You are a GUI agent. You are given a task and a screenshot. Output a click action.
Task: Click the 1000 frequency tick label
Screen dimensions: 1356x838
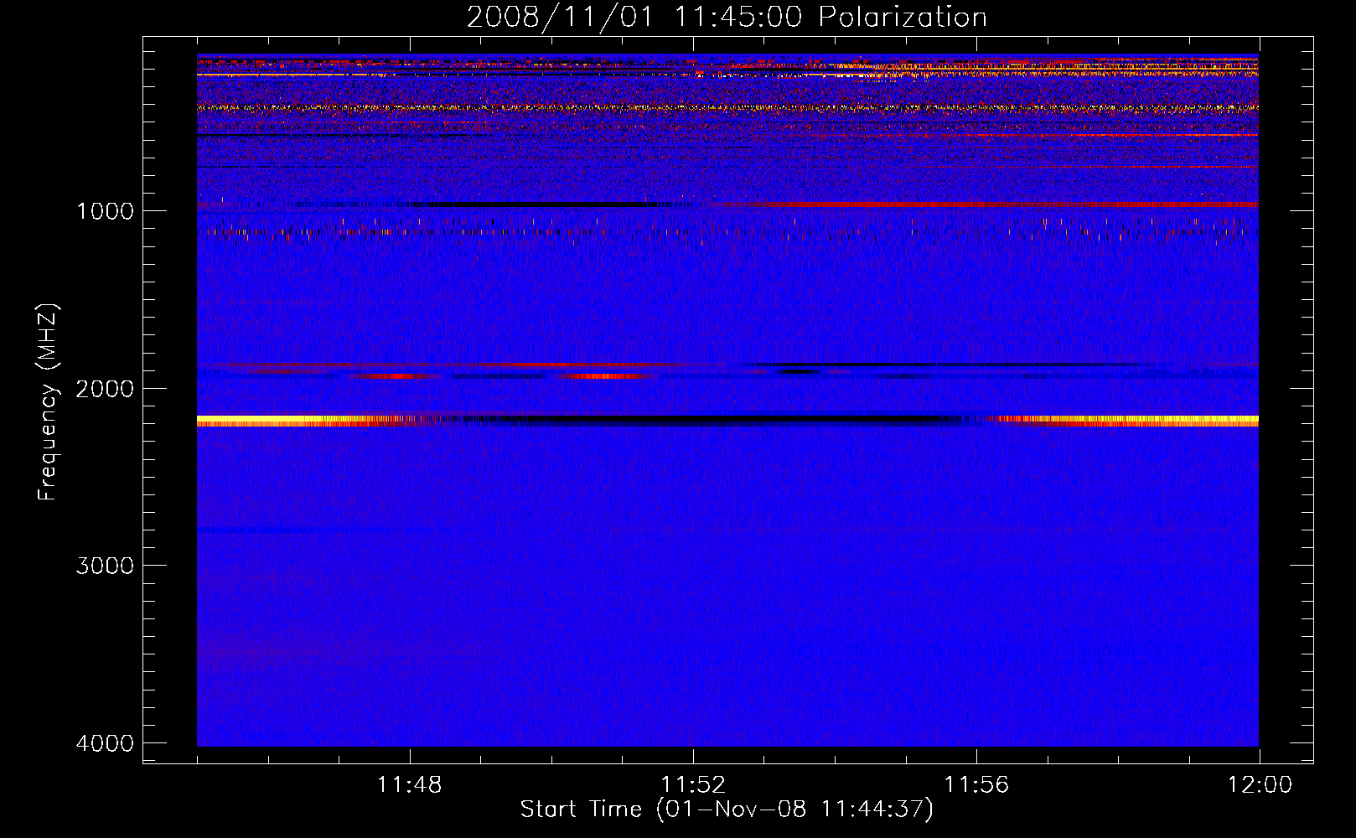pyautogui.click(x=105, y=210)
